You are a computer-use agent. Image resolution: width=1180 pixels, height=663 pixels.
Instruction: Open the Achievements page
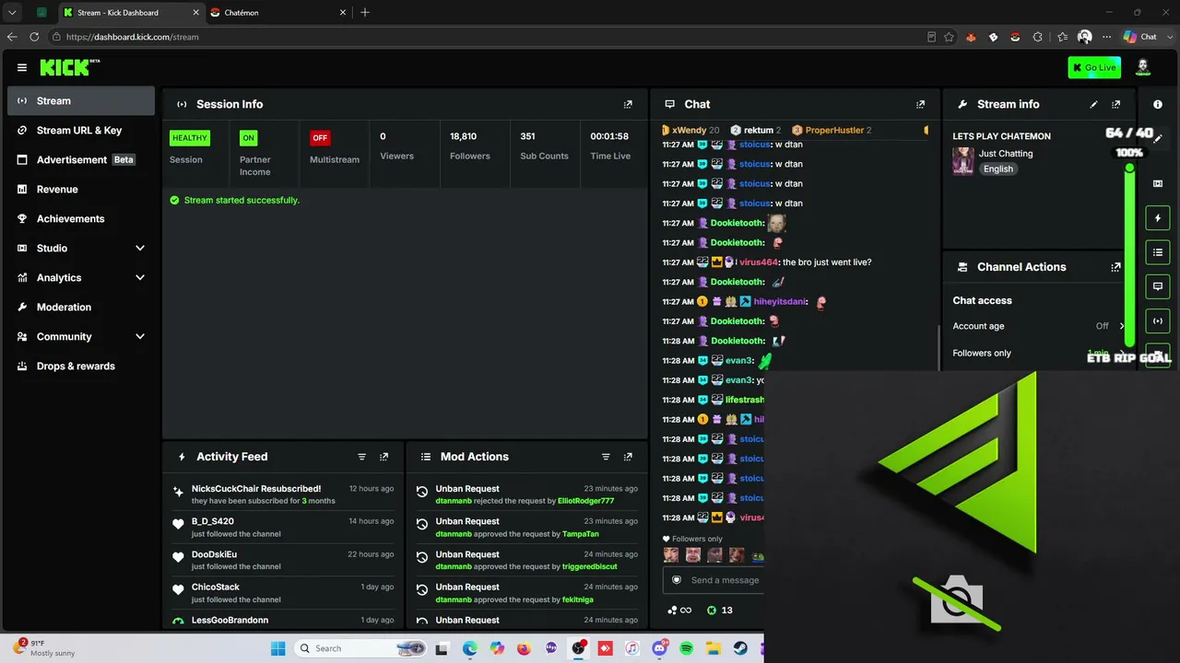[81, 219]
